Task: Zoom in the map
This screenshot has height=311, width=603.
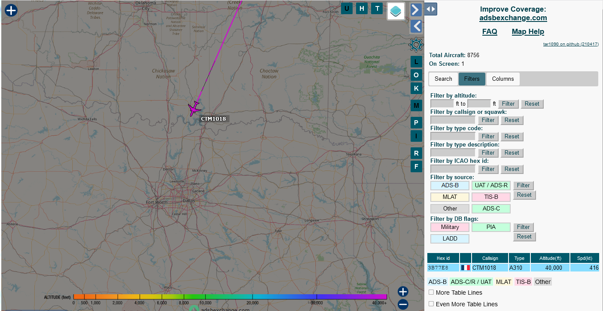Action: tap(403, 292)
